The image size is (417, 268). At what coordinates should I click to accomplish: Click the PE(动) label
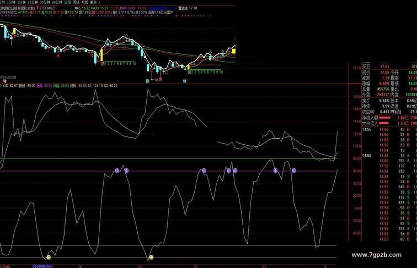396,112
